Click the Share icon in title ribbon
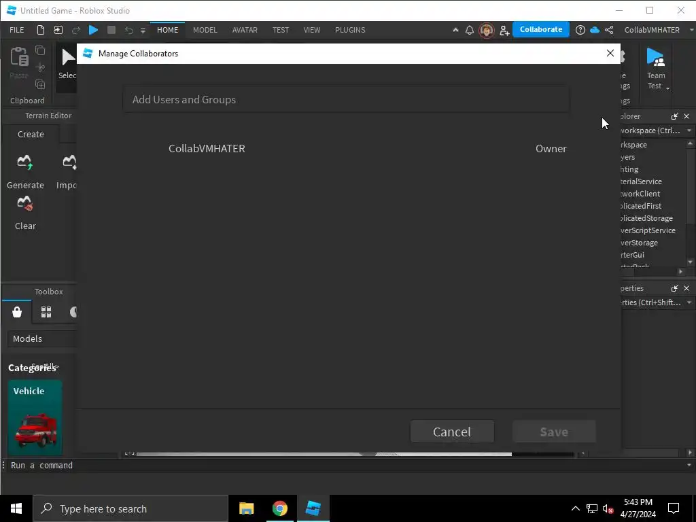The image size is (696, 522). pos(609,30)
